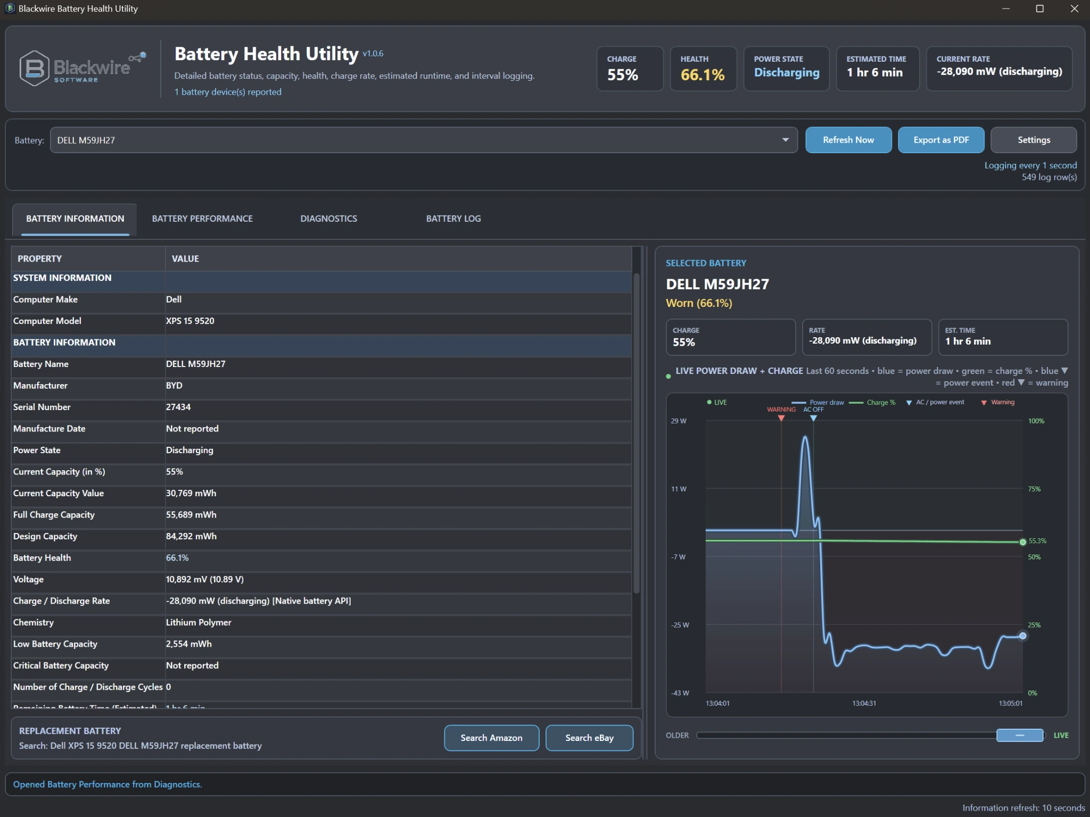Click the PROPERTY column header
This screenshot has width=1090, height=817.
(x=88, y=259)
